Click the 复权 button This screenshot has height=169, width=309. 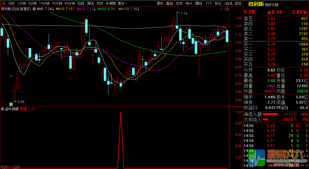(160, 3)
